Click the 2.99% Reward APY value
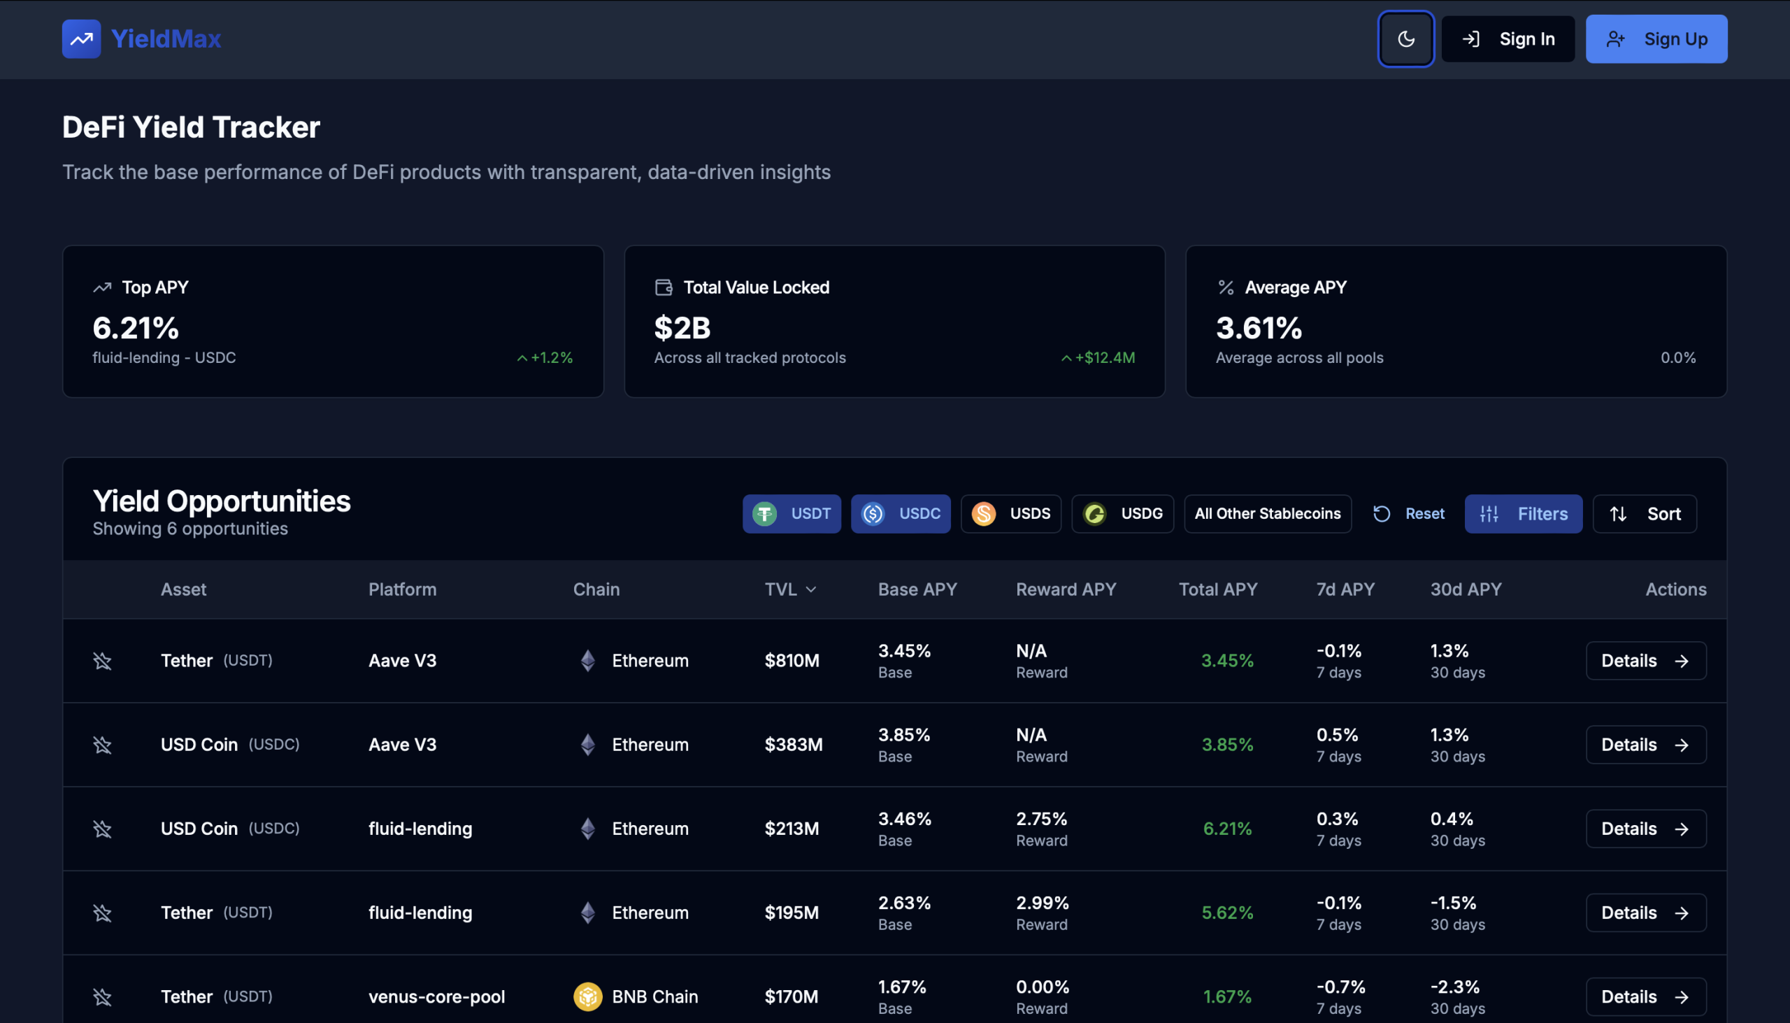This screenshot has height=1023, width=1790. [1042, 903]
